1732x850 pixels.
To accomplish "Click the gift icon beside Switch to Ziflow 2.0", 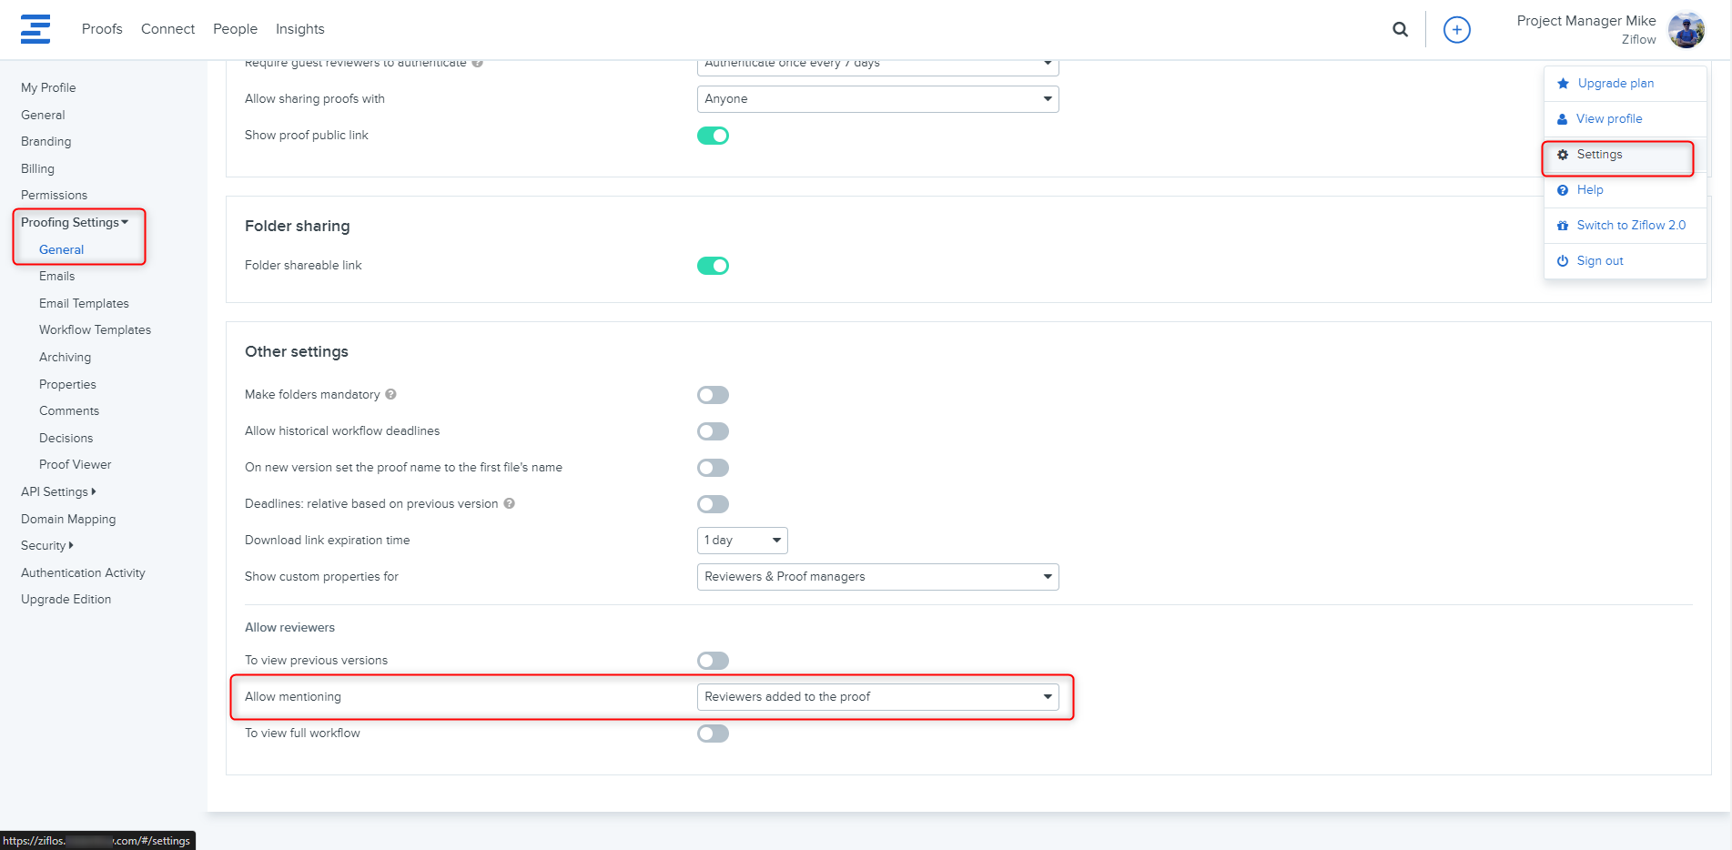I will click(x=1563, y=226).
